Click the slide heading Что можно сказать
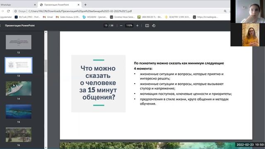265x149 pixels. coord(98,83)
